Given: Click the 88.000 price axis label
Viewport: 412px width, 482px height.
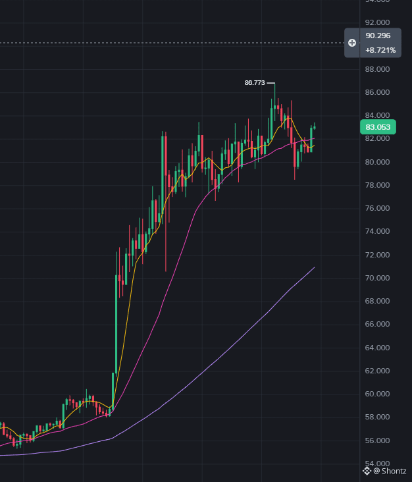Looking at the screenshot, I should point(377,69).
